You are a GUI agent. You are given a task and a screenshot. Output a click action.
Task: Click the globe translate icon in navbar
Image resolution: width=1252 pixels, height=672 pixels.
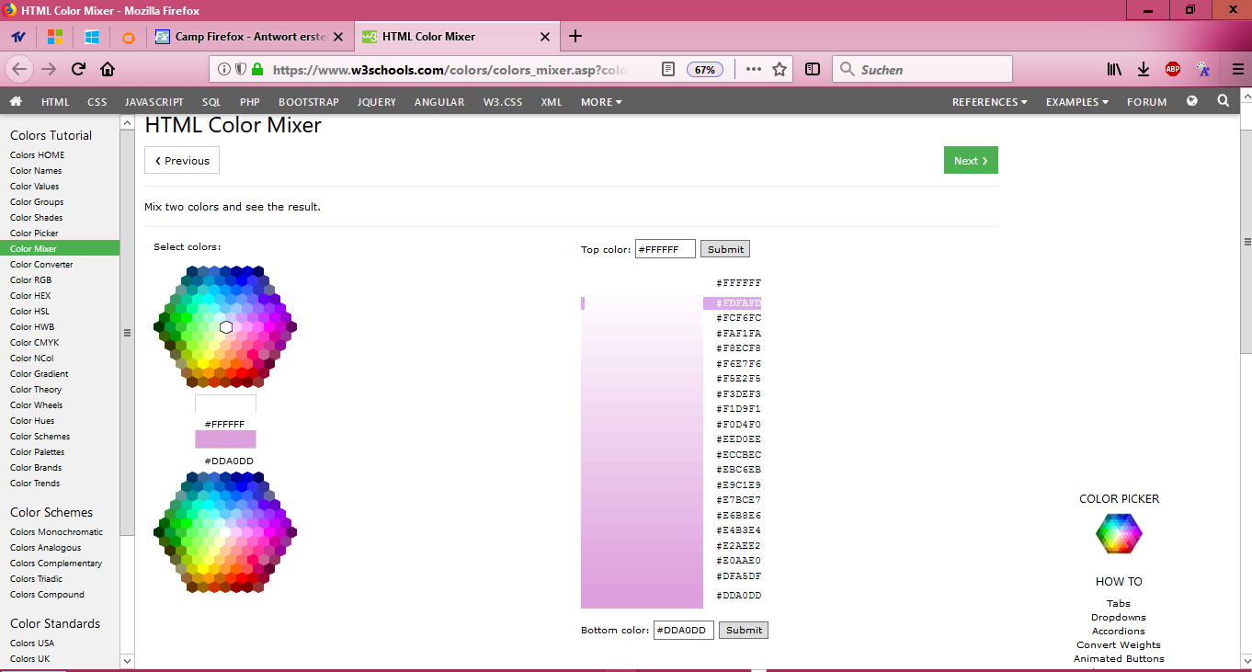click(x=1192, y=101)
